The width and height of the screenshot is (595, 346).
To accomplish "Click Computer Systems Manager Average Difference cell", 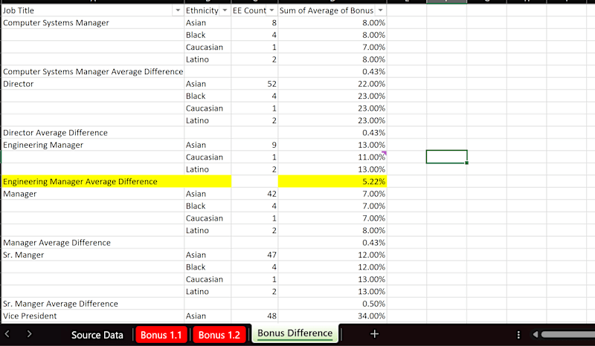I will click(x=93, y=71).
